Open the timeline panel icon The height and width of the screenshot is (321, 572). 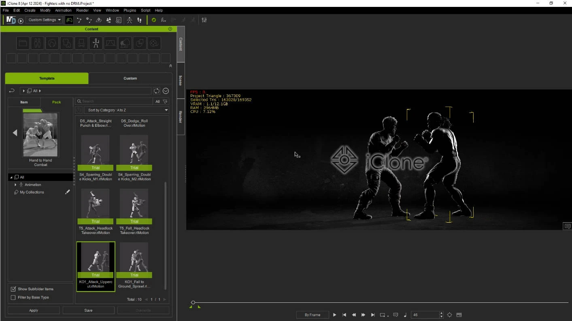coord(459,315)
